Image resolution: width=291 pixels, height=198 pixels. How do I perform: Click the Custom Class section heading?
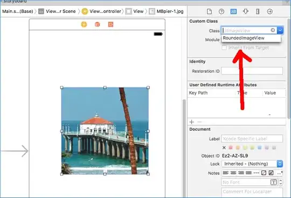203,21
